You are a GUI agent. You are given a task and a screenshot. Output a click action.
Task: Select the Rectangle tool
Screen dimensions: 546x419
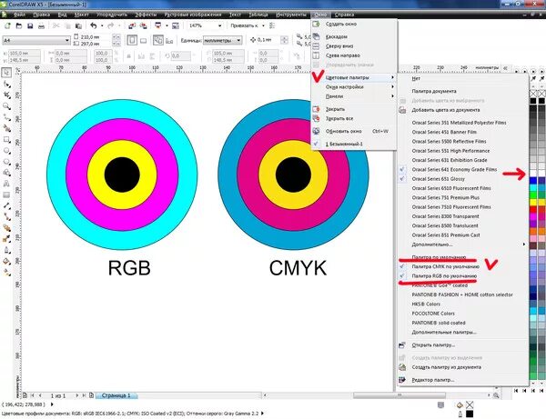pos(6,139)
